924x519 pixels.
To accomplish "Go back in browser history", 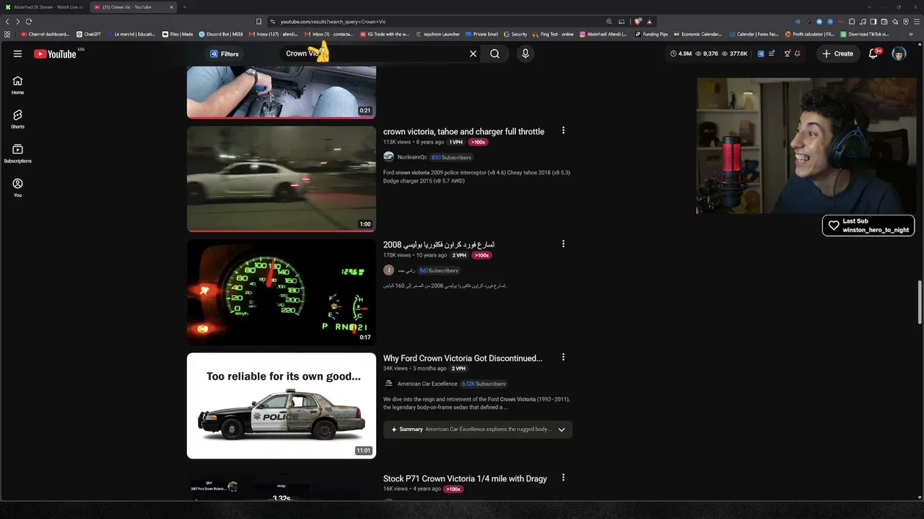I will click(7, 22).
